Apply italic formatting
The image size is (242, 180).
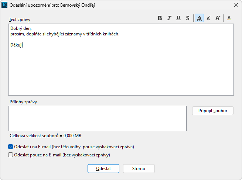[x=169, y=18]
